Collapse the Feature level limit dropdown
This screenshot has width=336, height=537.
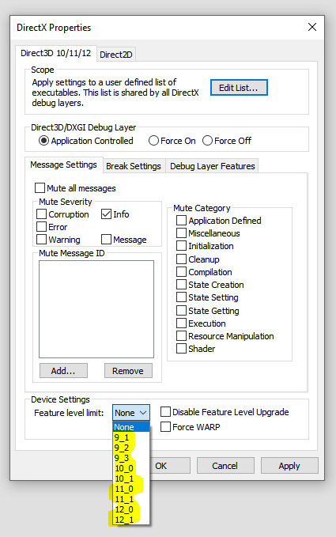point(131,413)
